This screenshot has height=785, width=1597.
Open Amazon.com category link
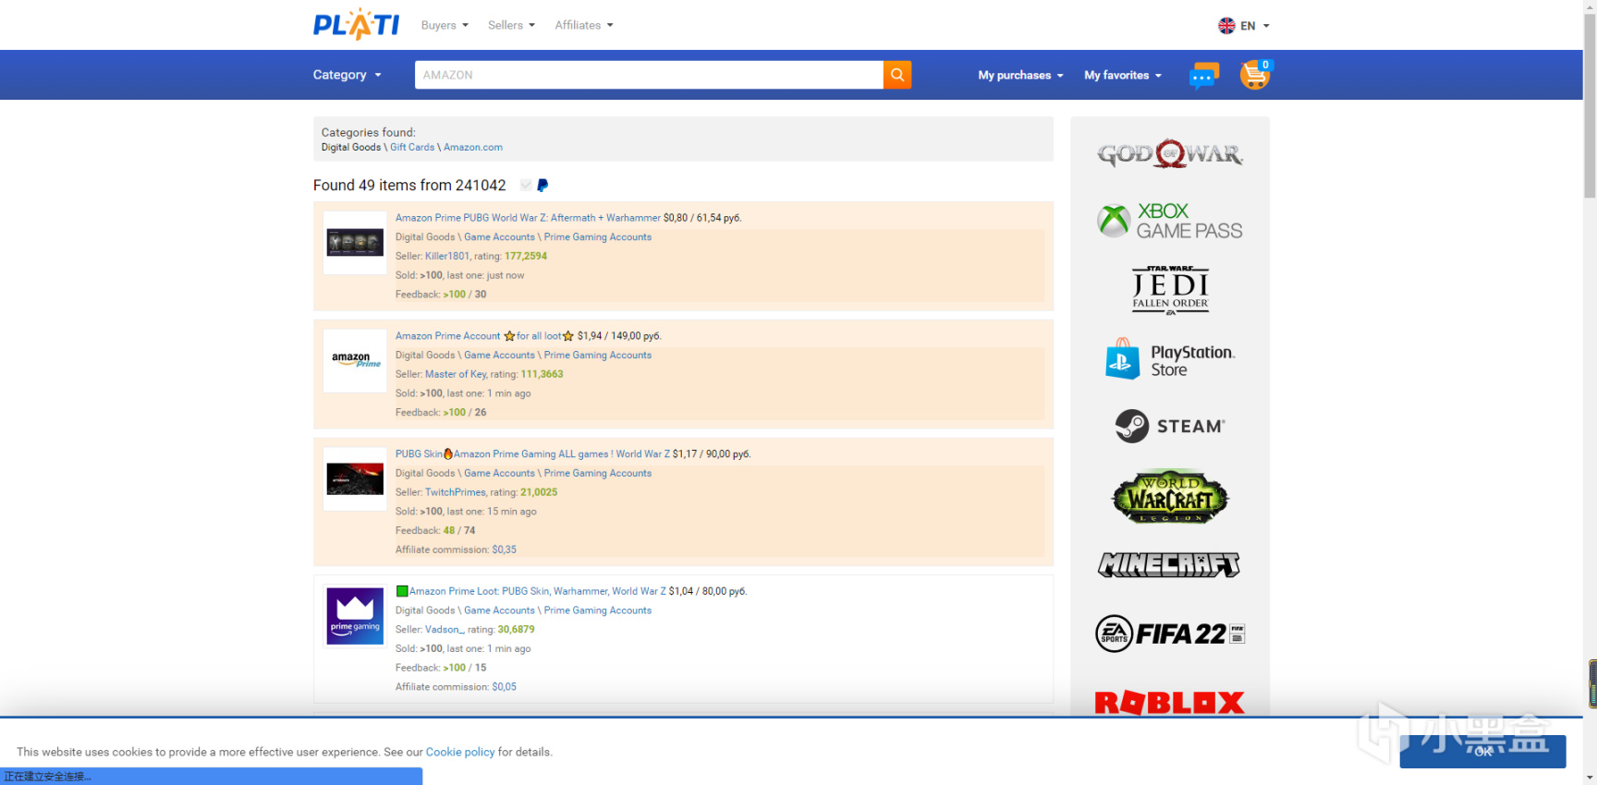[473, 147]
